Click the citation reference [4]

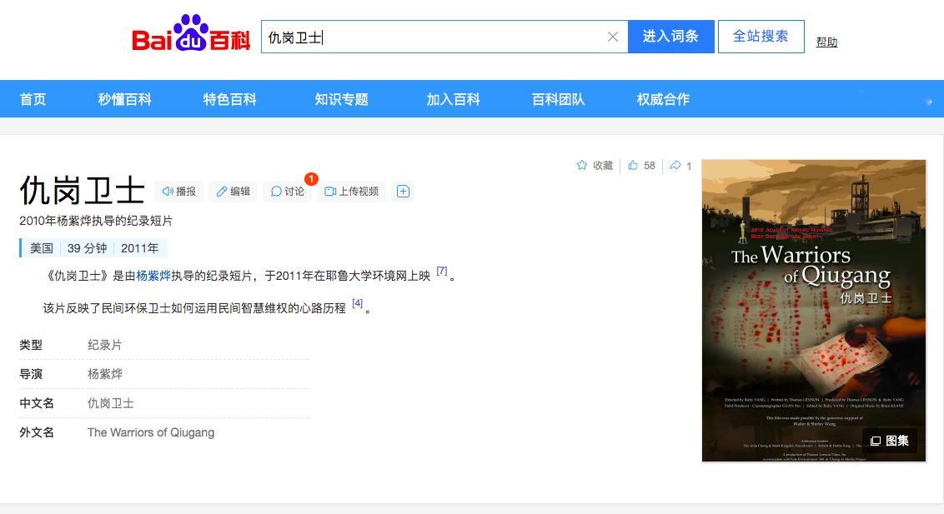pyautogui.click(x=358, y=303)
